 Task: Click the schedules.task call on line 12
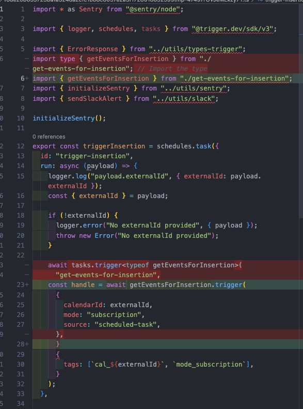pos(184,146)
